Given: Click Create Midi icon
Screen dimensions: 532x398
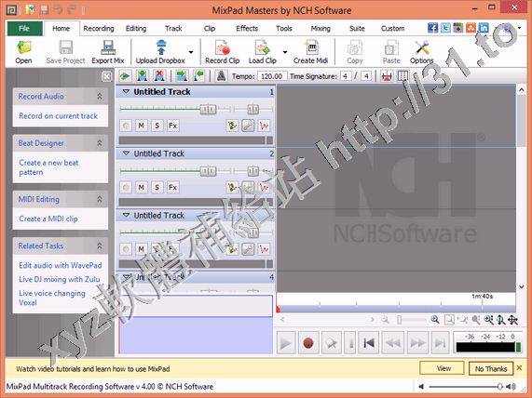Looking at the screenshot, I should coord(310,52).
